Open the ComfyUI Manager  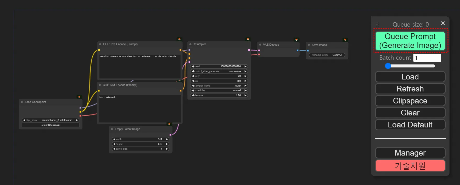[410, 153]
